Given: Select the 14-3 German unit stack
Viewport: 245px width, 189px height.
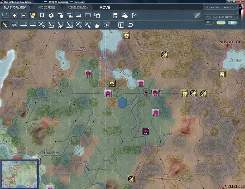Looking at the screenshot, I should pyautogui.click(x=108, y=93).
